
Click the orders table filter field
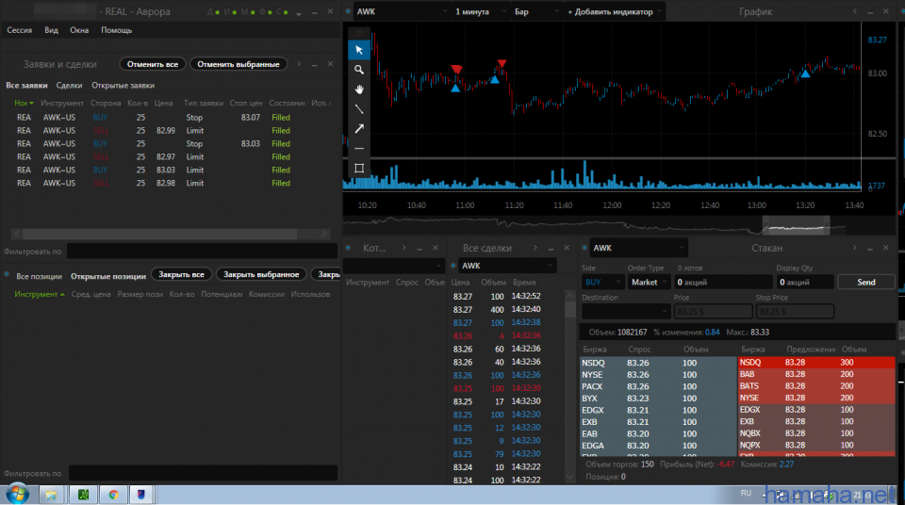tap(202, 251)
